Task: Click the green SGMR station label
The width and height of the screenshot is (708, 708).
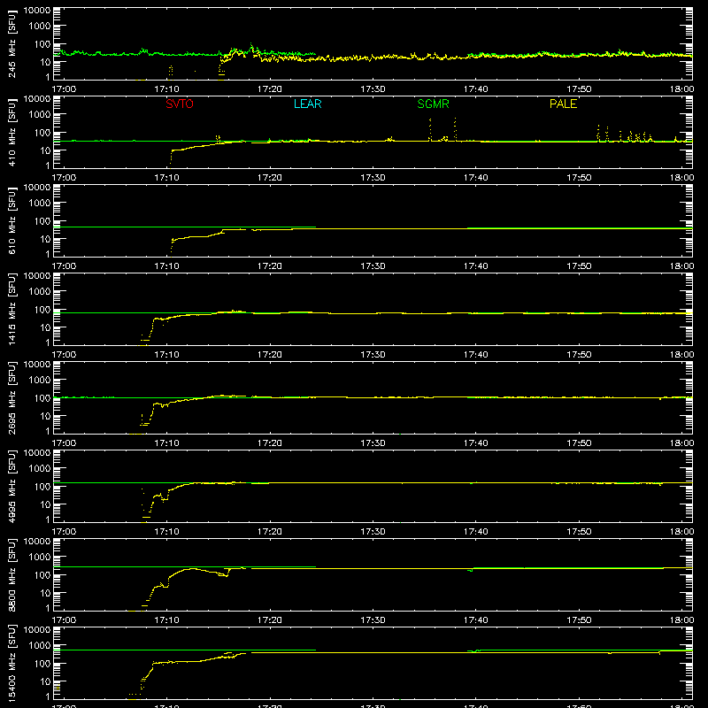Action: coord(433,104)
